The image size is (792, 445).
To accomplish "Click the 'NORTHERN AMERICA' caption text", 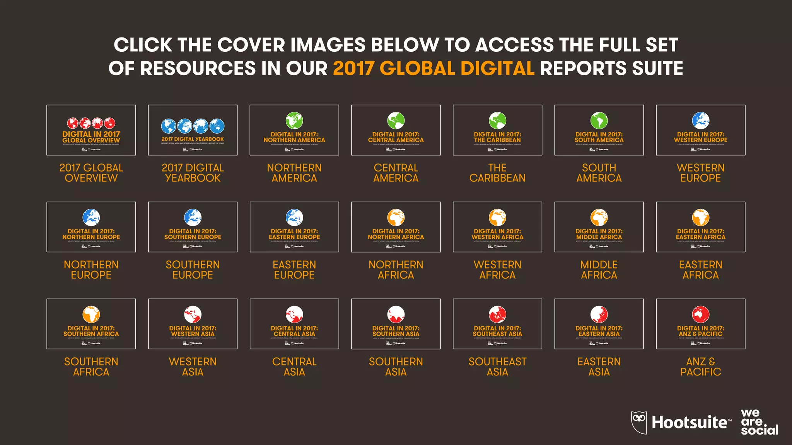I will (x=294, y=173).
